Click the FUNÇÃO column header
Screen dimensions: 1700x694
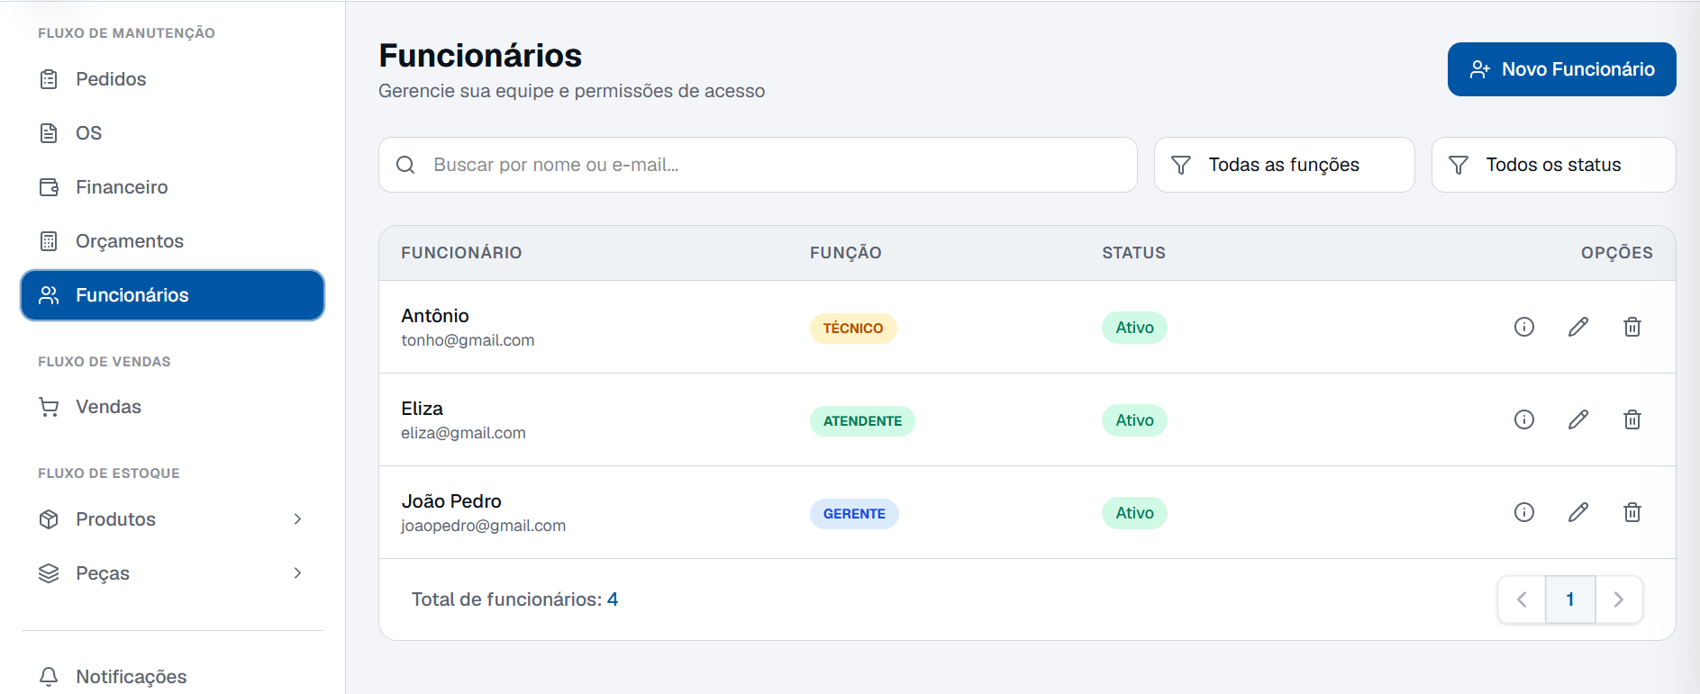click(x=845, y=253)
